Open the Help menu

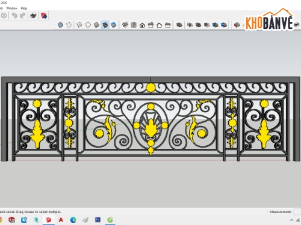(x=24, y=8)
